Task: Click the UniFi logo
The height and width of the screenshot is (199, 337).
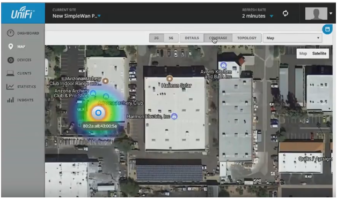Action: [x=23, y=13]
